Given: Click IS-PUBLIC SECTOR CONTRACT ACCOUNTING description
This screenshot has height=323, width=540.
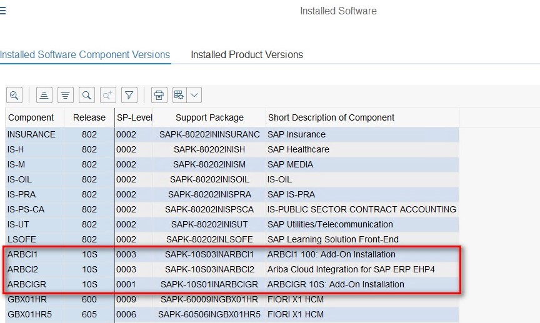Looking at the screenshot, I should coord(362,209).
